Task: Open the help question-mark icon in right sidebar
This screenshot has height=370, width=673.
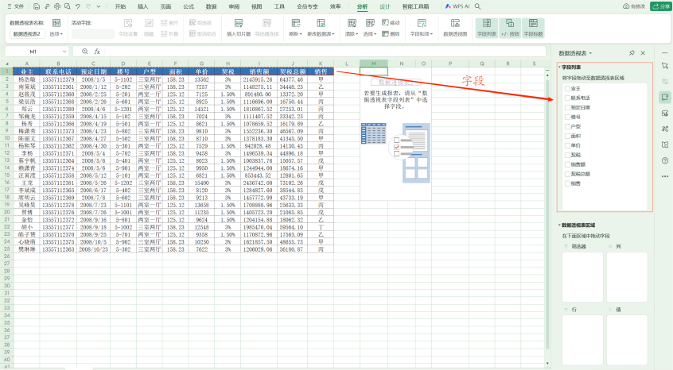Action: pos(665,160)
